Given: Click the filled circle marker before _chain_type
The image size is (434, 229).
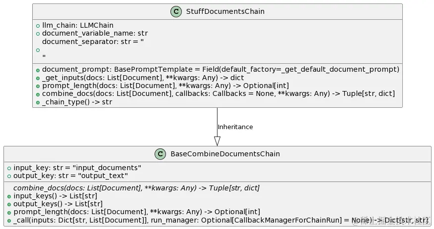Looking at the screenshot, I should pyautogui.click(x=38, y=102).
